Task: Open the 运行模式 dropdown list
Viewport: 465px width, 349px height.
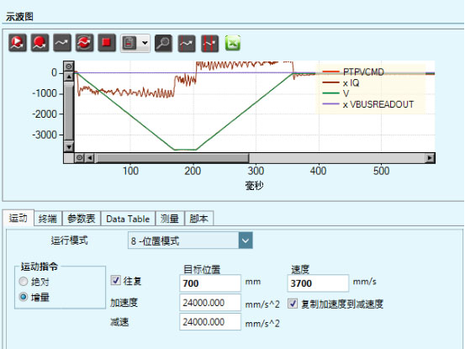Action: pyautogui.click(x=246, y=241)
